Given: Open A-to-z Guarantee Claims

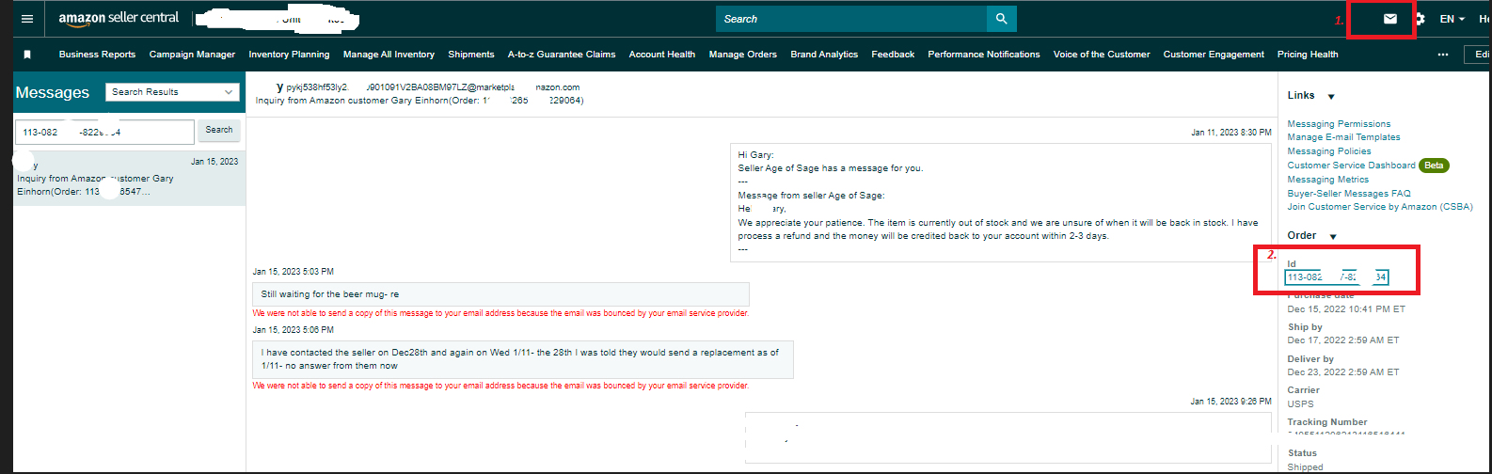Looking at the screenshot, I should point(562,55).
